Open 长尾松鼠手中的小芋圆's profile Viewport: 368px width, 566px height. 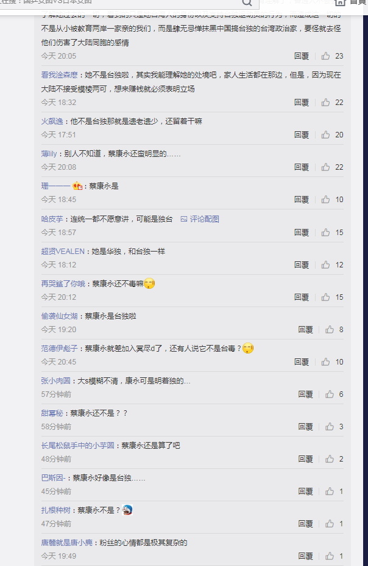click(78, 446)
